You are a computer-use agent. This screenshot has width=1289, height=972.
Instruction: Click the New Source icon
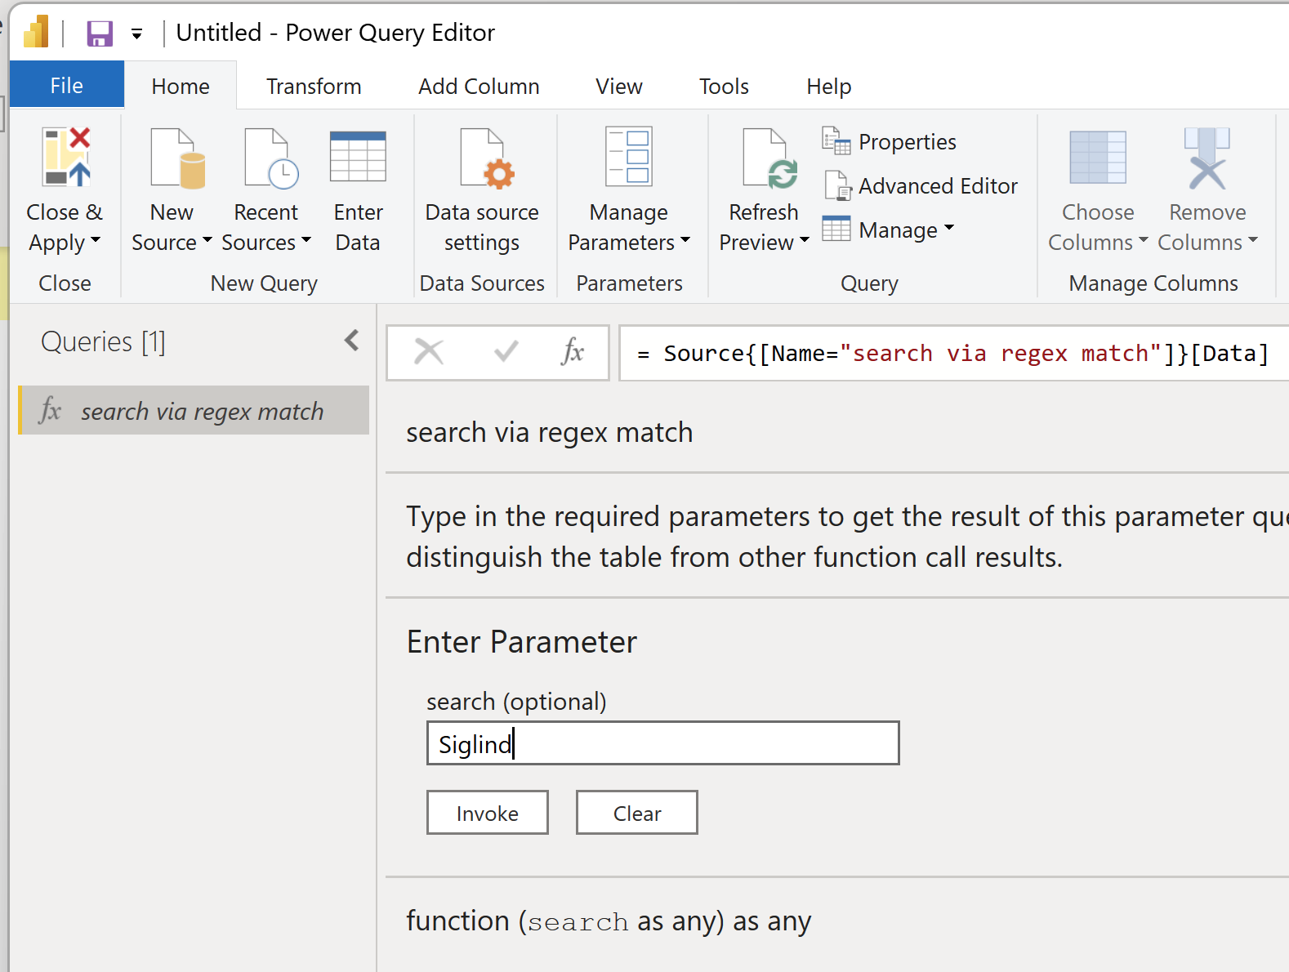point(176,158)
